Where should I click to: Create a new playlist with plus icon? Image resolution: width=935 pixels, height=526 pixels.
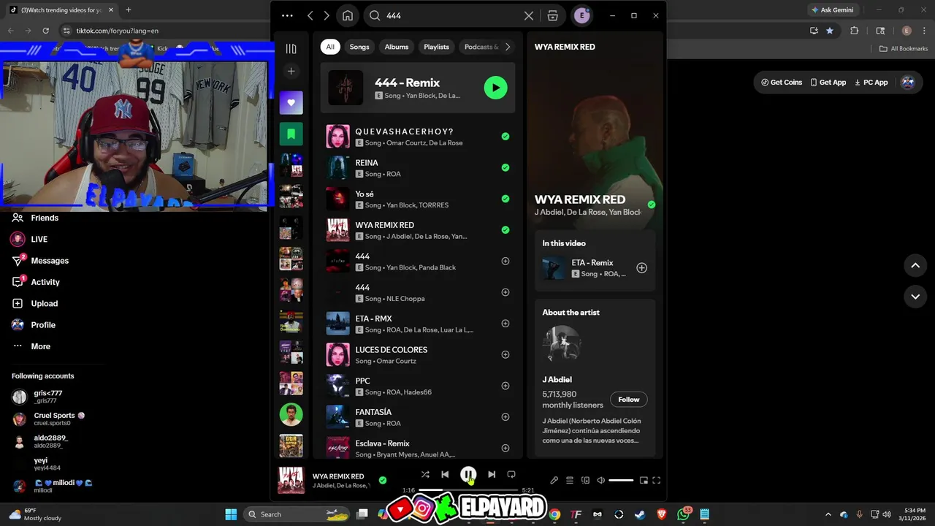(291, 71)
